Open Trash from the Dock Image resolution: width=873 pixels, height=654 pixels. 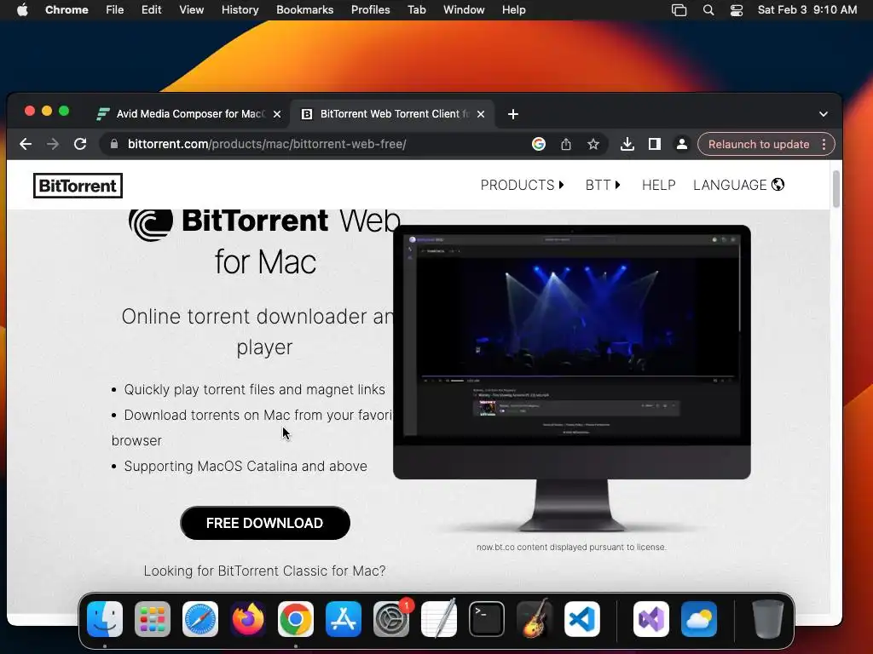point(768,619)
